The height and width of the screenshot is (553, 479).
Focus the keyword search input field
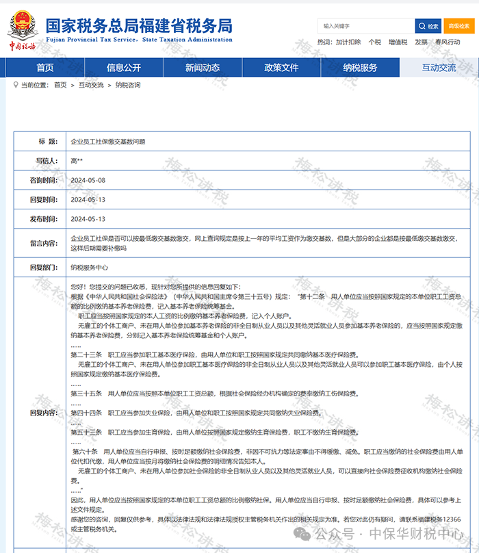(366, 26)
